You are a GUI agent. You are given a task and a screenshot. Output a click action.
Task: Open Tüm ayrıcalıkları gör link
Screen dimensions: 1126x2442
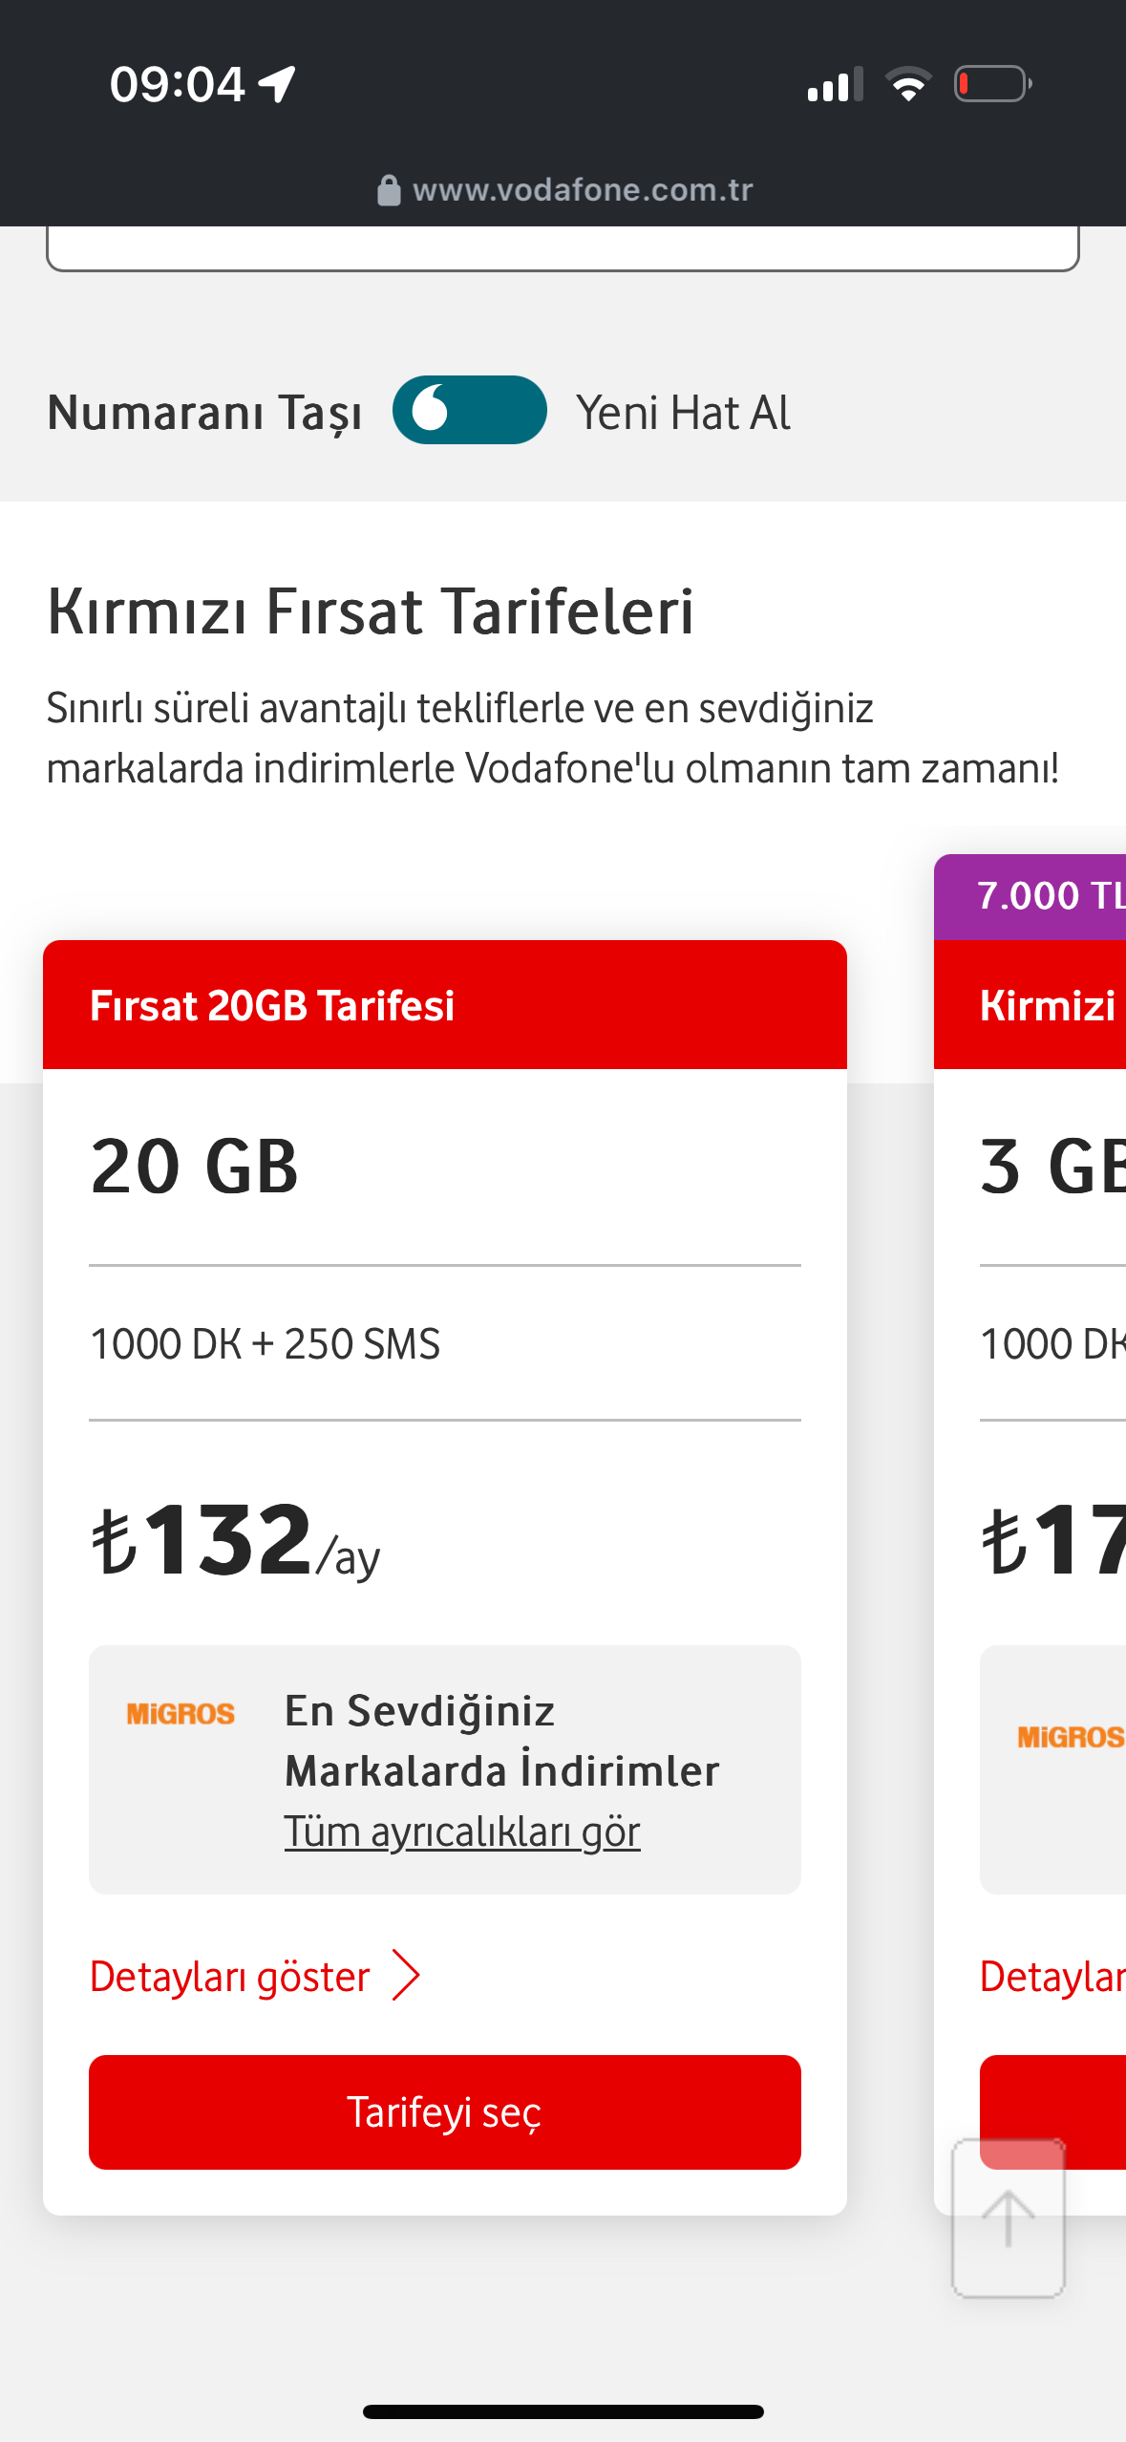[x=462, y=1831]
